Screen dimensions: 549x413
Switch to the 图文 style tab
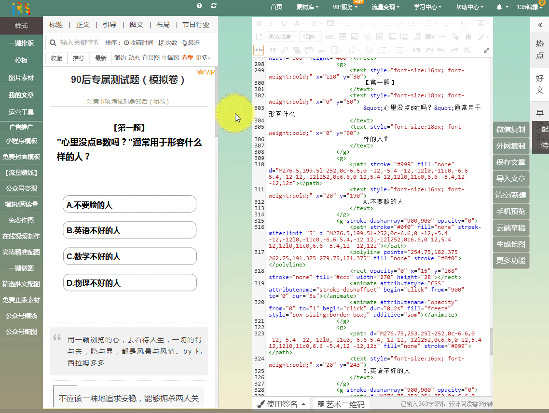pos(137,25)
